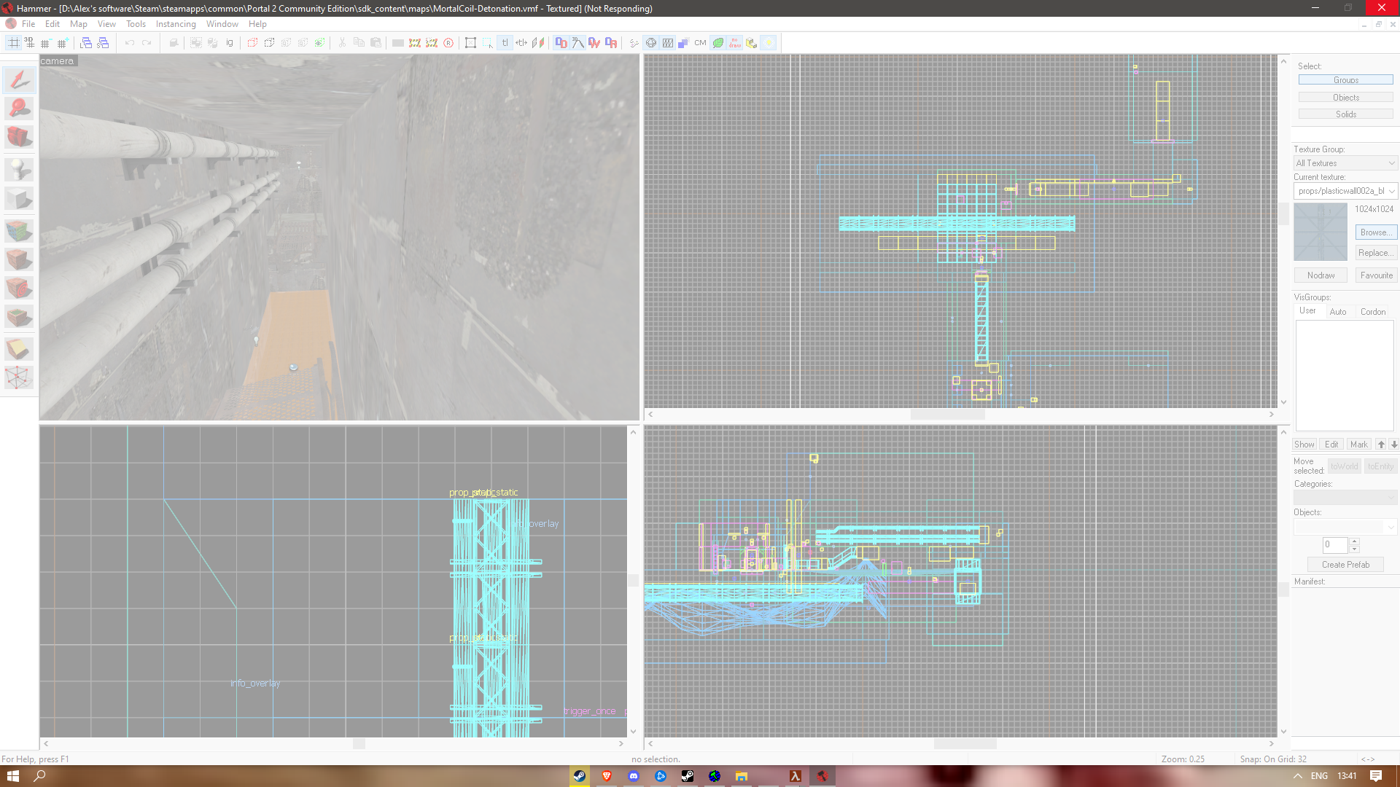Click the Create Prefab button

[1345, 564]
